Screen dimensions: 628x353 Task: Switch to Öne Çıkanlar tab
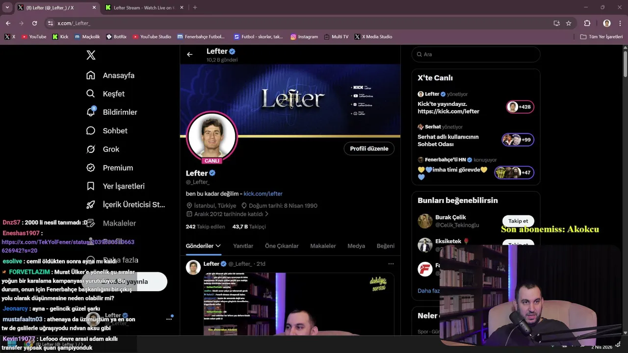click(x=282, y=246)
